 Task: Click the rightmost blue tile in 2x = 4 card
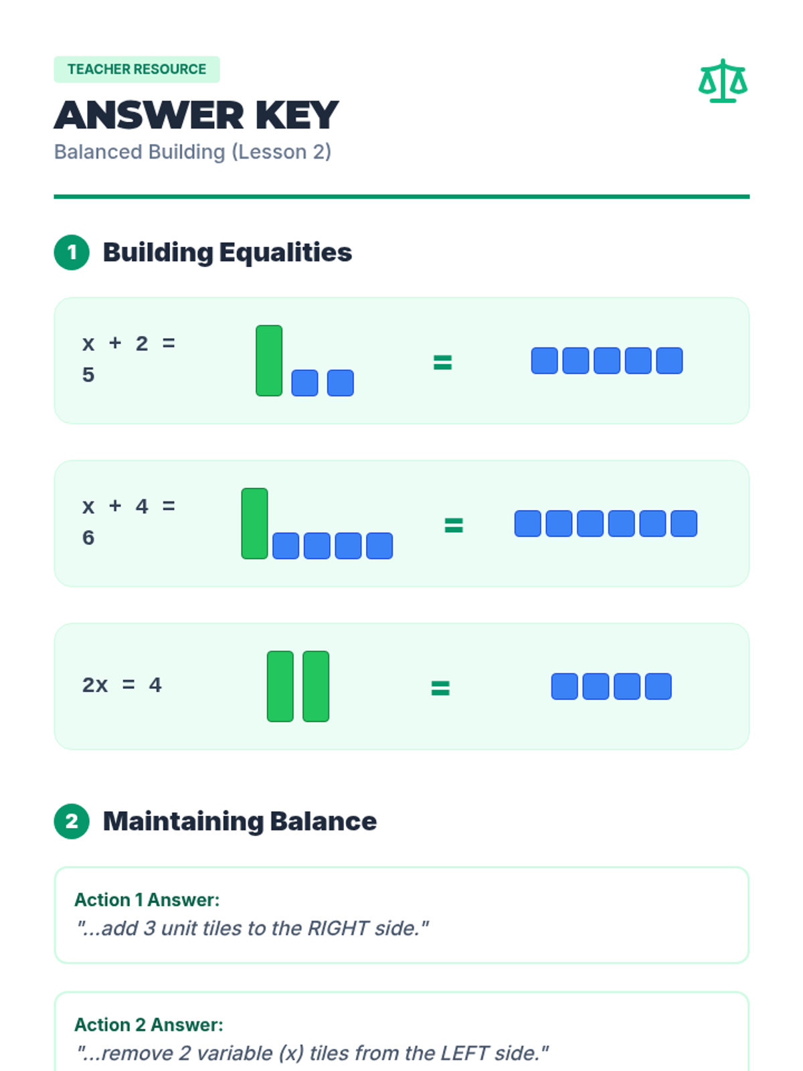click(x=658, y=686)
